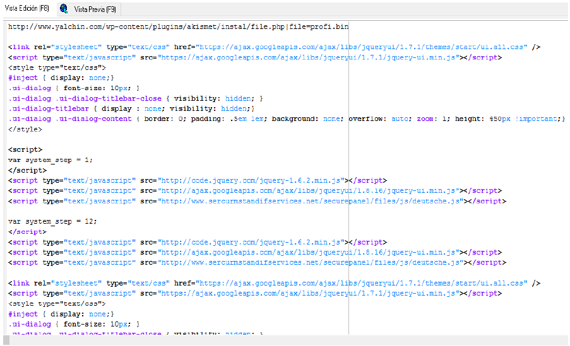Screen dimensions: 570x346
Task: Click the "overflow: auto" declaration
Action: [379, 118]
